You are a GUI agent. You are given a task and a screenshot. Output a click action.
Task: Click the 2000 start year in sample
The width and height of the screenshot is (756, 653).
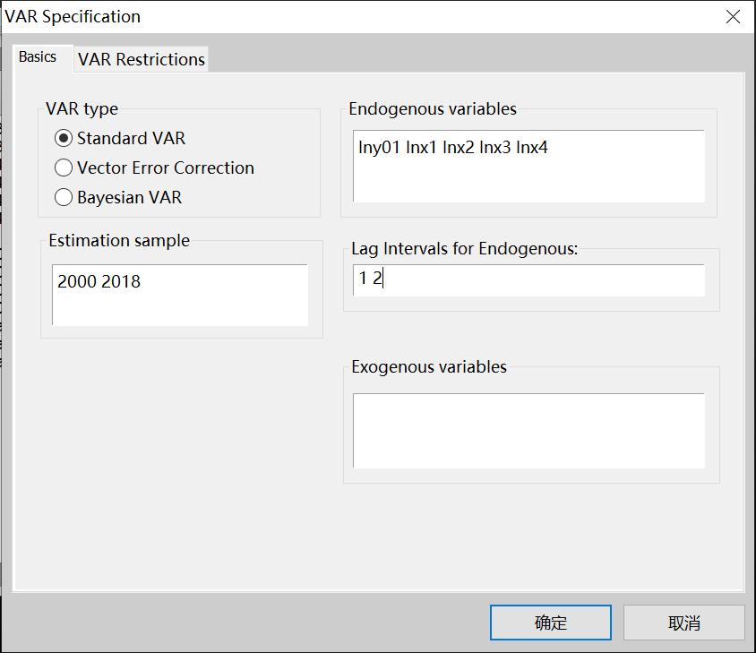(77, 281)
